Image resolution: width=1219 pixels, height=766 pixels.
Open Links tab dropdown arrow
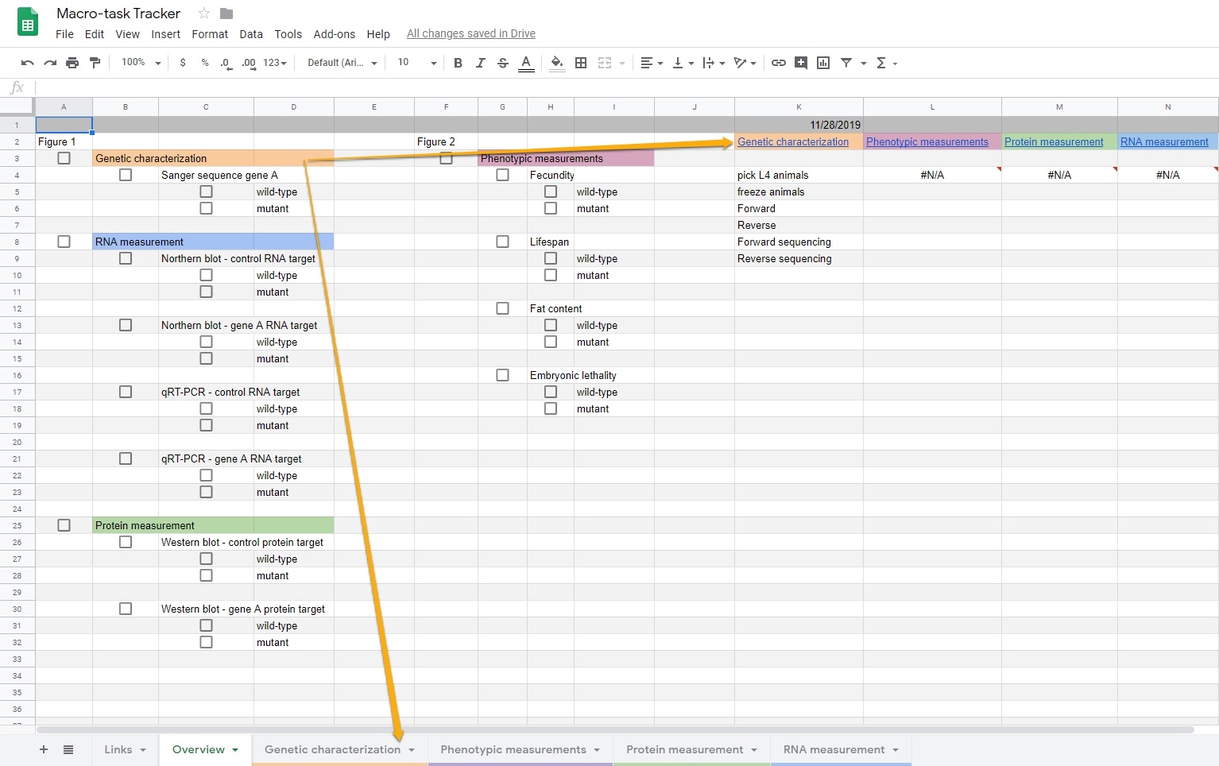143,750
